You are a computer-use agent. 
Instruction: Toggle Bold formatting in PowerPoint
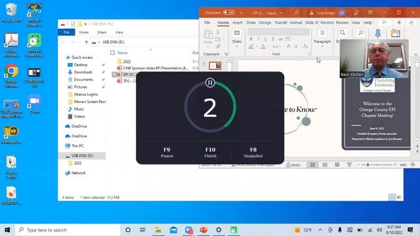pyautogui.click(x=251, y=39)
